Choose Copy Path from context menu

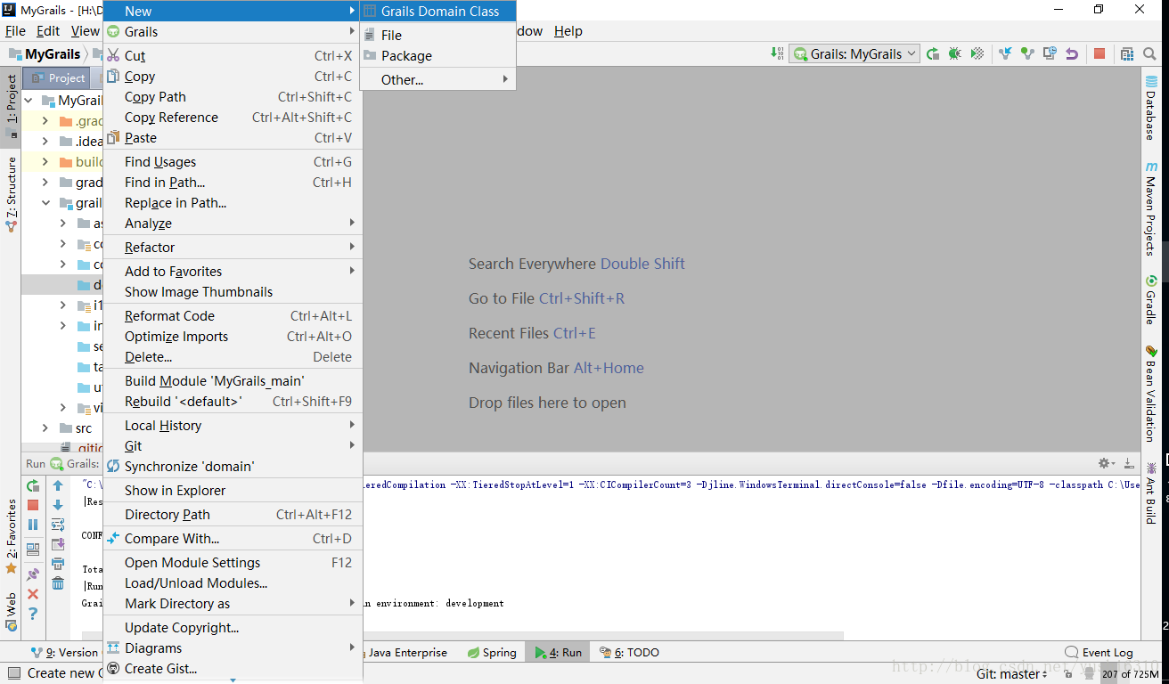(x=233, y=96)
